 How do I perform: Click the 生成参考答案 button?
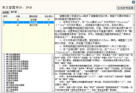(125, 8)
